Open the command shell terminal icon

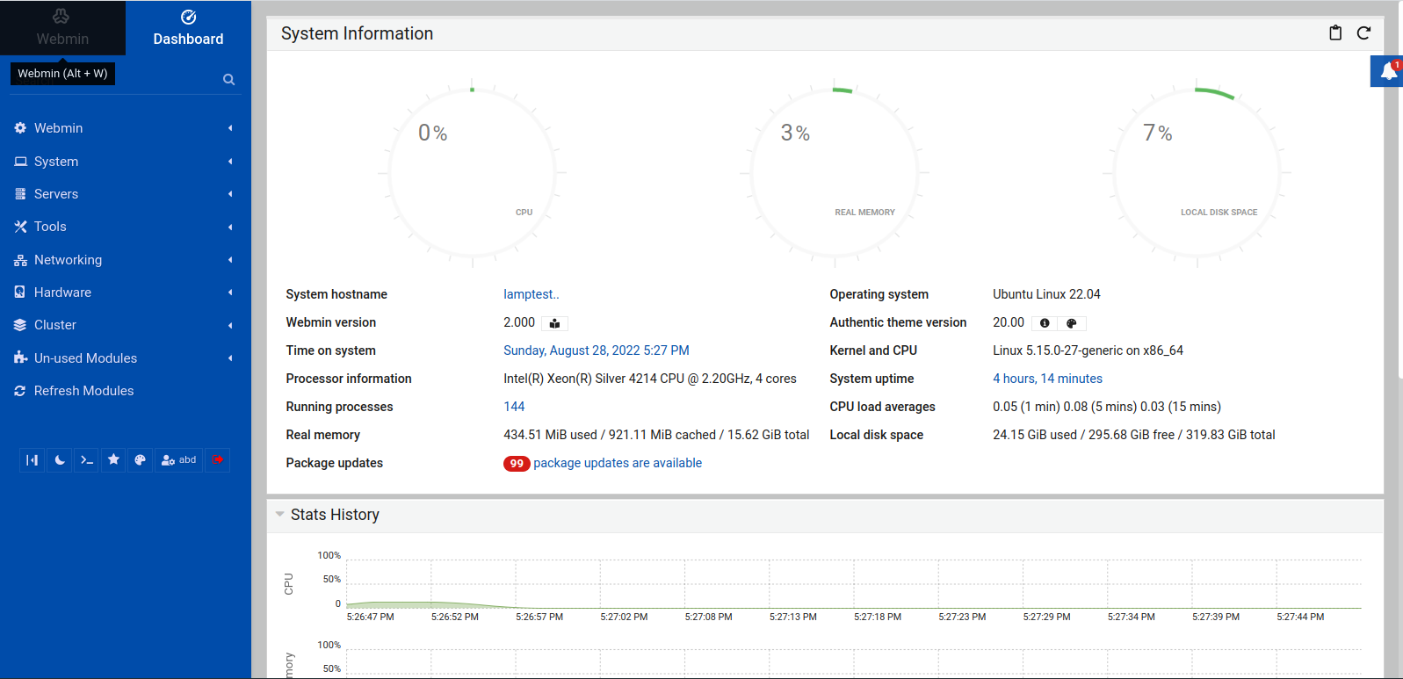point(86,460)
